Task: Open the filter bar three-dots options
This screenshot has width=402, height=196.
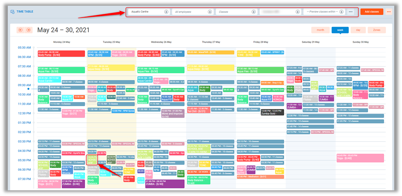Action: tap(350, 12)
